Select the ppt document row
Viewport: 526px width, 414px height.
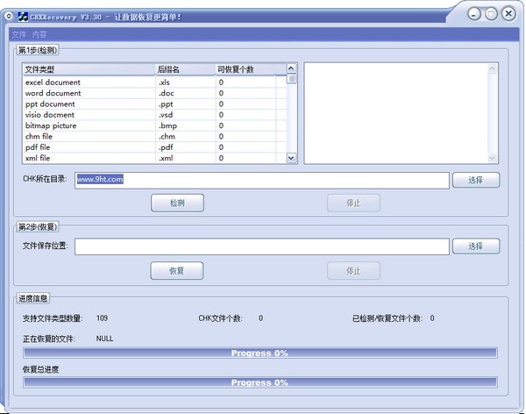pos(154,104)
